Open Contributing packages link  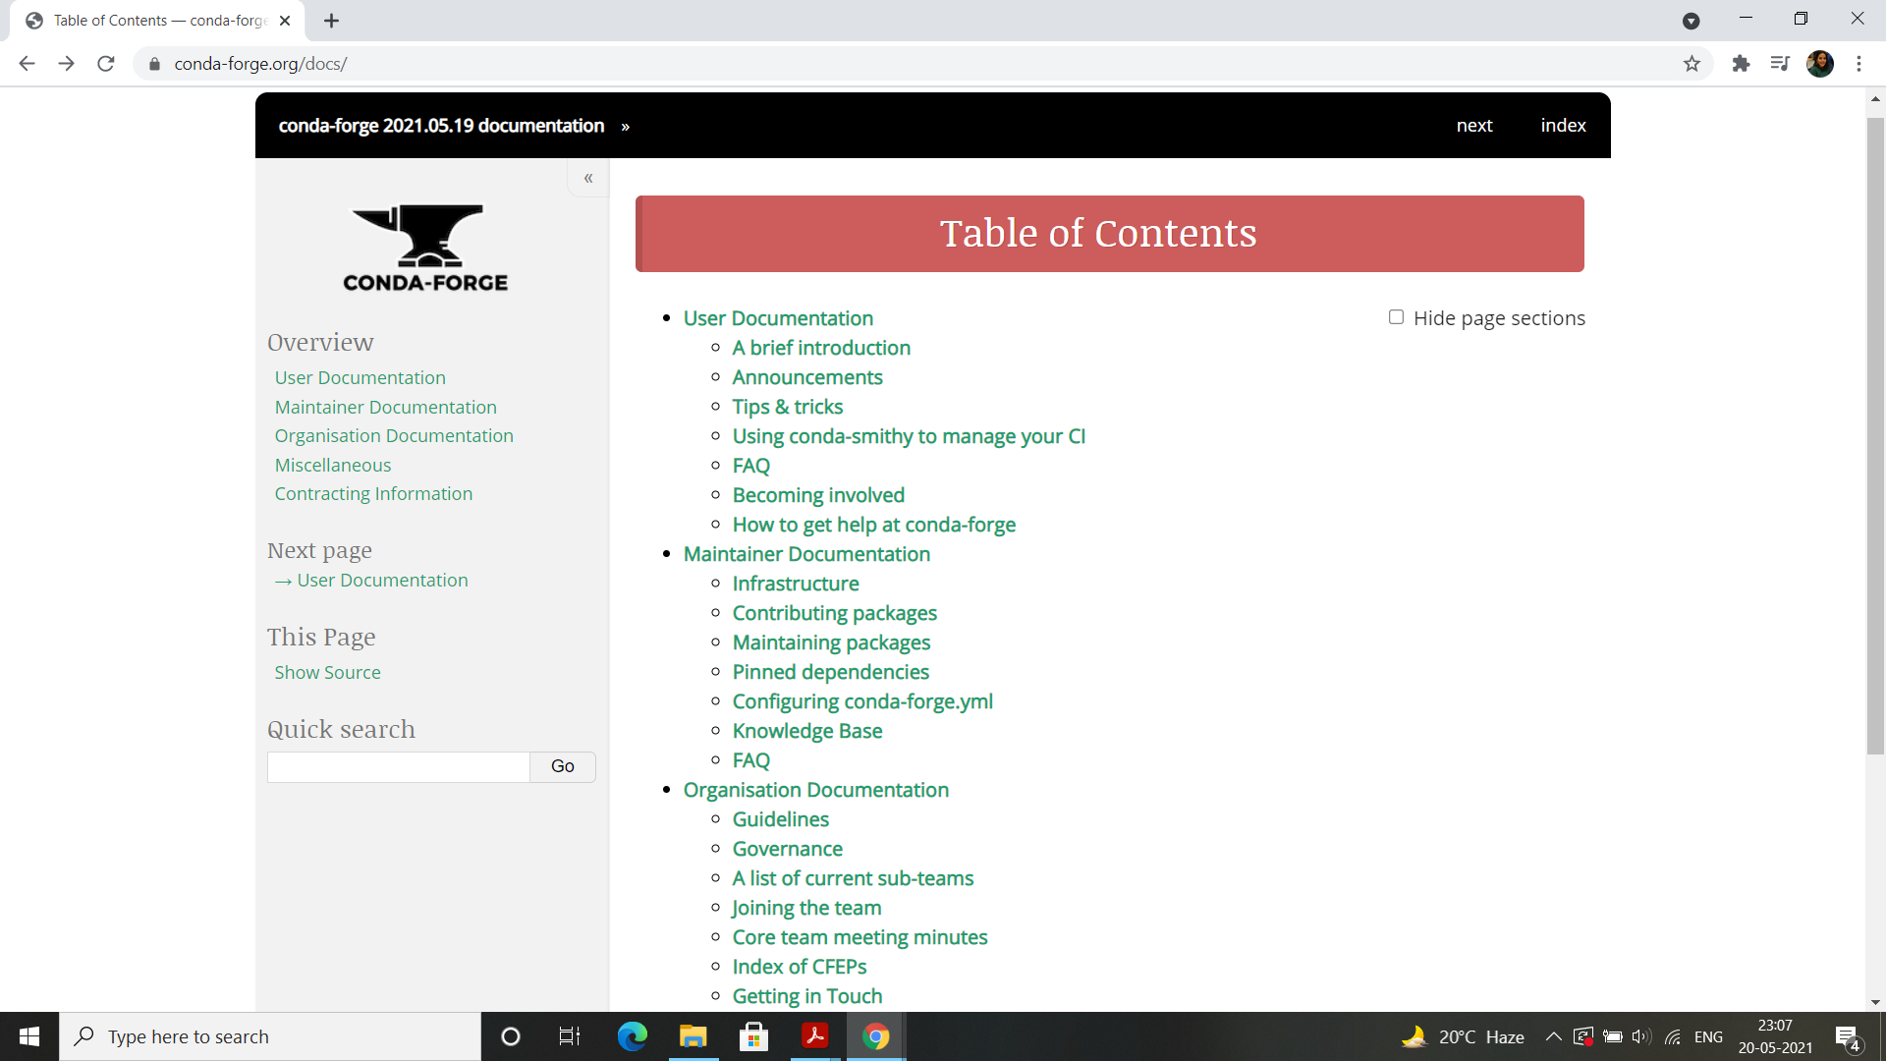[835, 613]
